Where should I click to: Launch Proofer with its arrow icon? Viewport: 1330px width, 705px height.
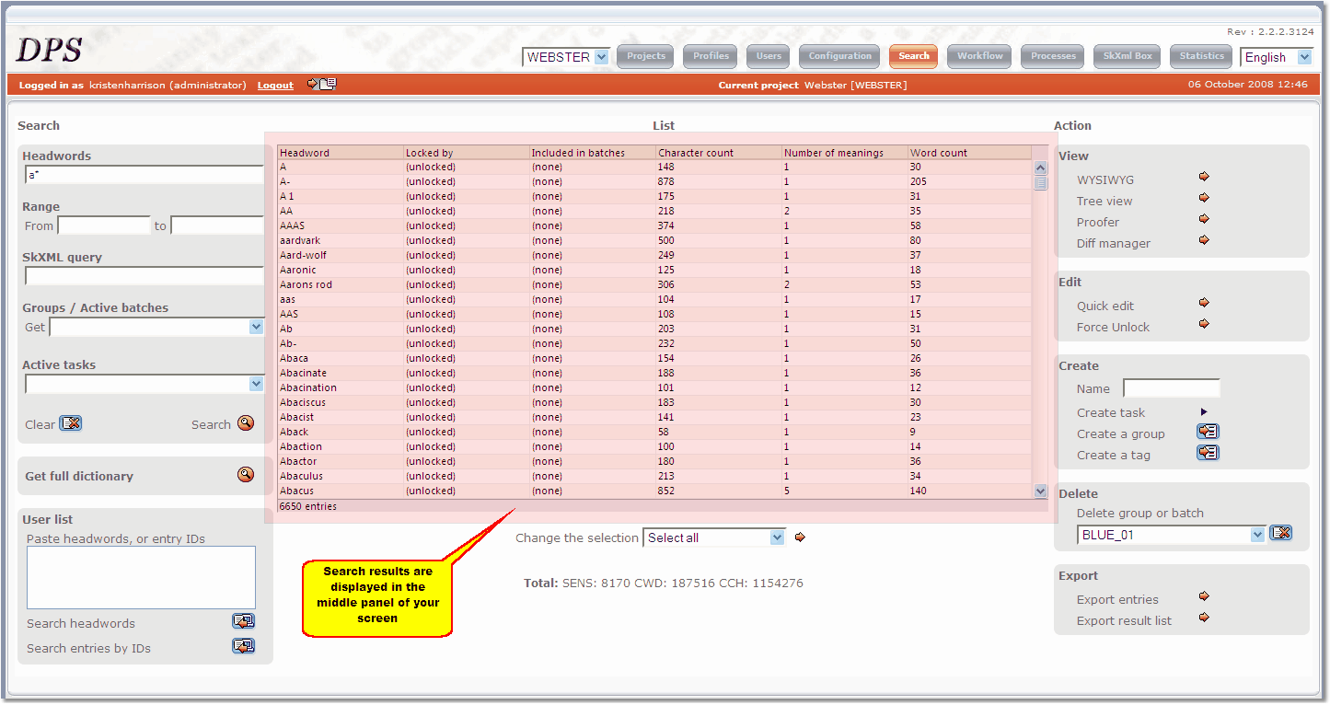pos(1204,219)
